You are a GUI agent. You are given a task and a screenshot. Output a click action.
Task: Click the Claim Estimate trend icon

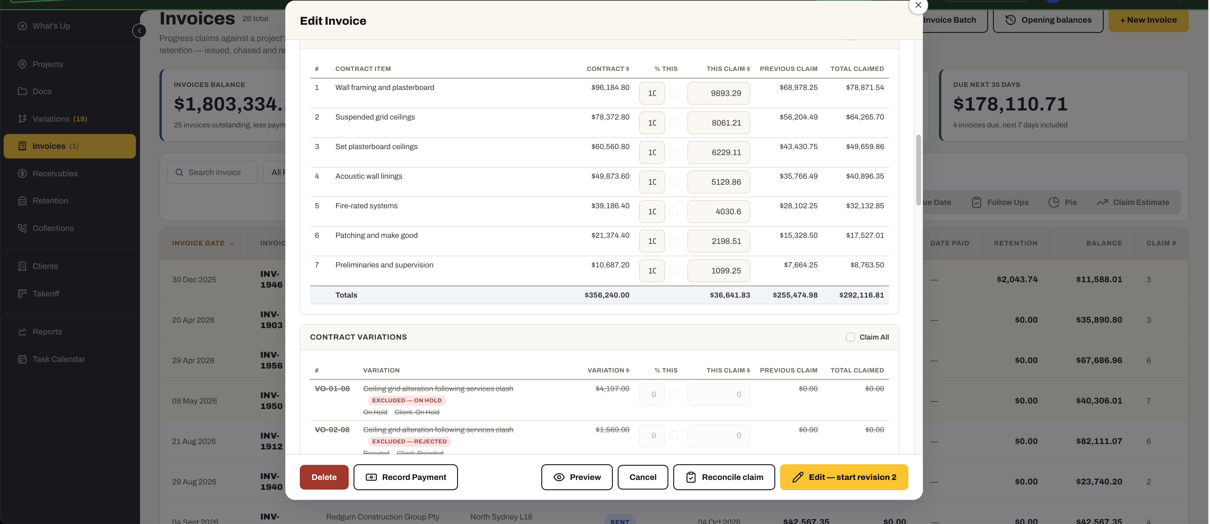(x=1102, y=202)
